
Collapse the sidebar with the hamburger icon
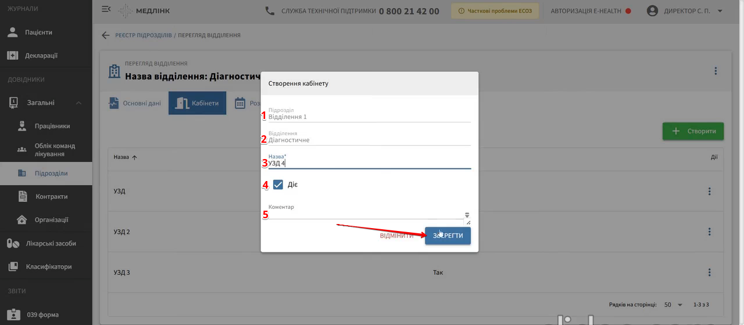pos(106,9)
